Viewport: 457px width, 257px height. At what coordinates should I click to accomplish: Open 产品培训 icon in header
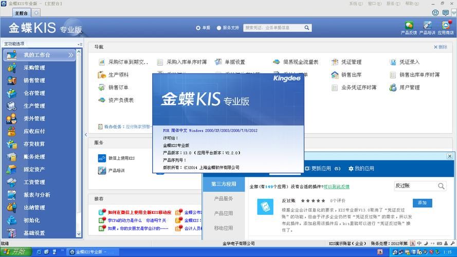[x=427, y=25]
